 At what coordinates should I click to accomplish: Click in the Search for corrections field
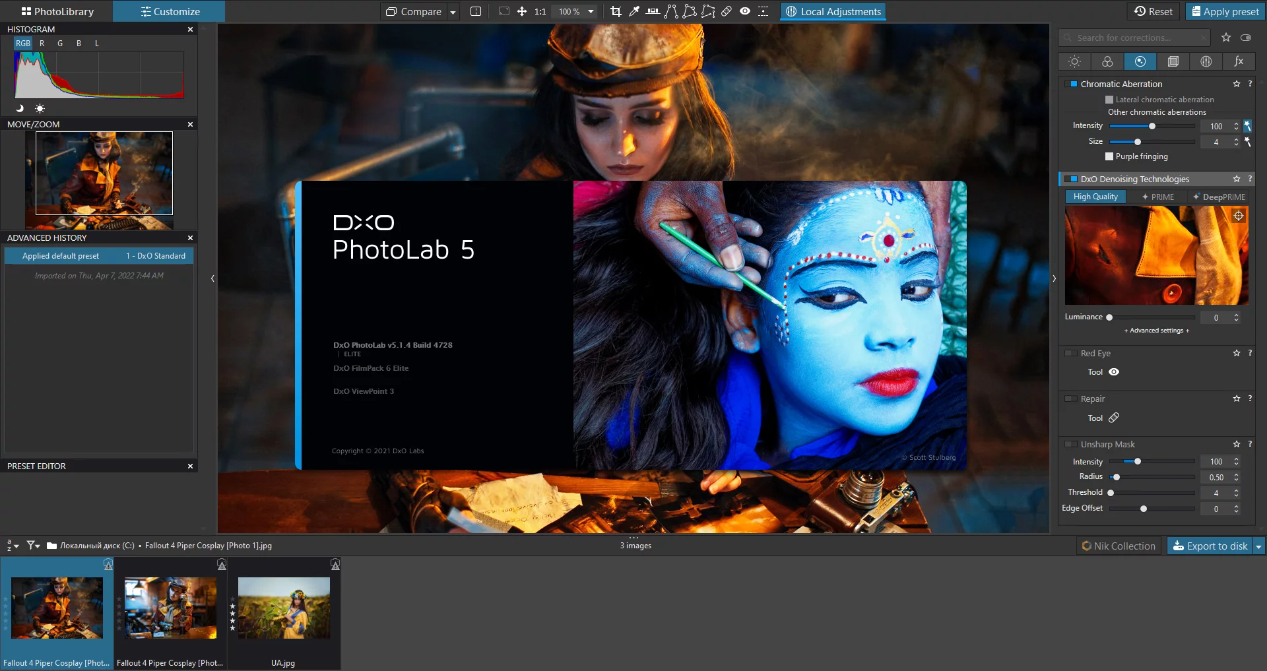click(x=1134, y=38)
